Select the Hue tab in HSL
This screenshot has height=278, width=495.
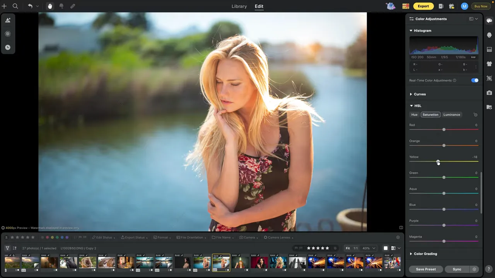coord(414,115)
